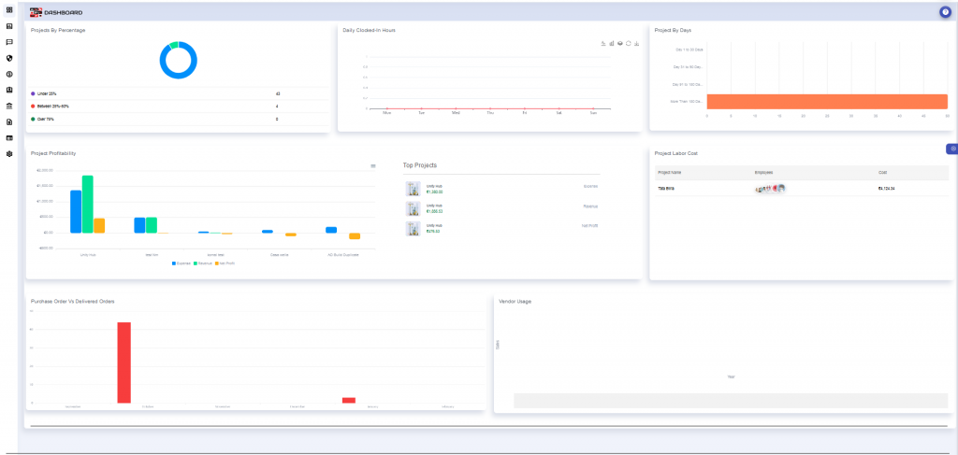Viewport: 958px width, 455px height.
Task: Click the settings gear icon in sidebar
Action: (x=8, y=153)
